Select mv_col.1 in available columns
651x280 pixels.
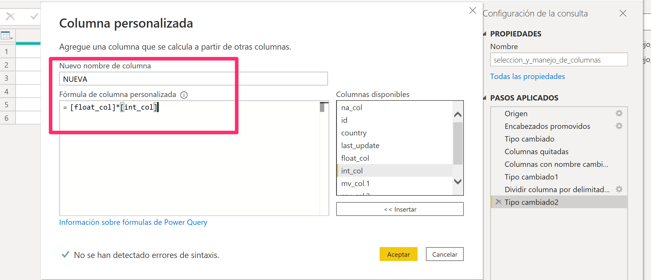point(395,183)
